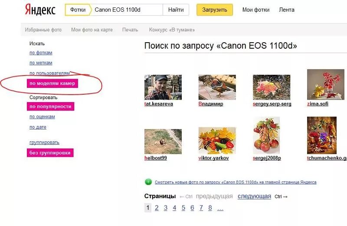Sort results по оценкам
The image size is (347, 226).
[x=42, y=116]
